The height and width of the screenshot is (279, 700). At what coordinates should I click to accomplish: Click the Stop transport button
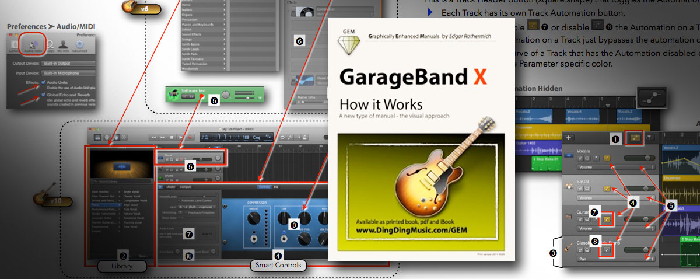171,137
